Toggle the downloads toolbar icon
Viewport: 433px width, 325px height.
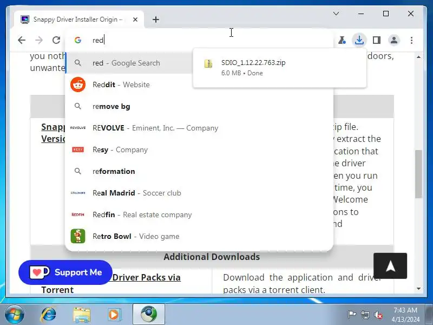[x=359, y=40]
